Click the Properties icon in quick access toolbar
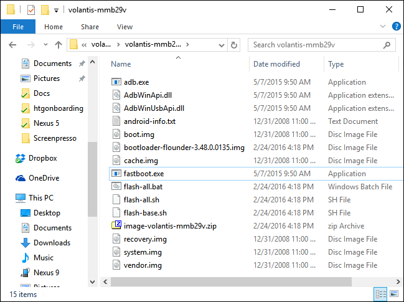This screenshot has width=404, height=302. tap(31, 10)
